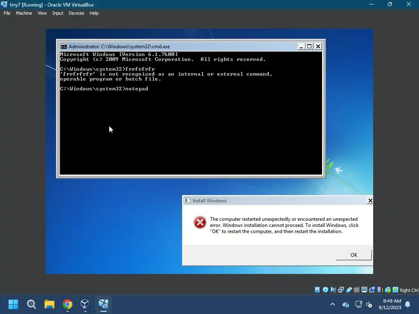The image size is (419, 314).
Task: Minimize the VirtualBox window
Action: coord(372,4)
